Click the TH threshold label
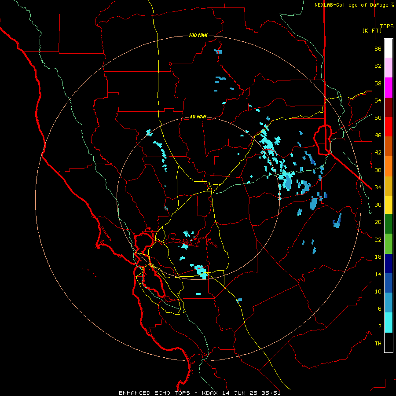Screen dimensions: 396x396 coord(378,344)
